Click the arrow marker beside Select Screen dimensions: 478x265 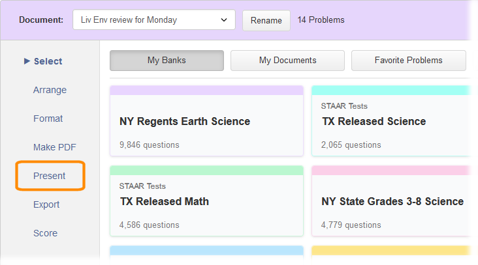[27, 61]
